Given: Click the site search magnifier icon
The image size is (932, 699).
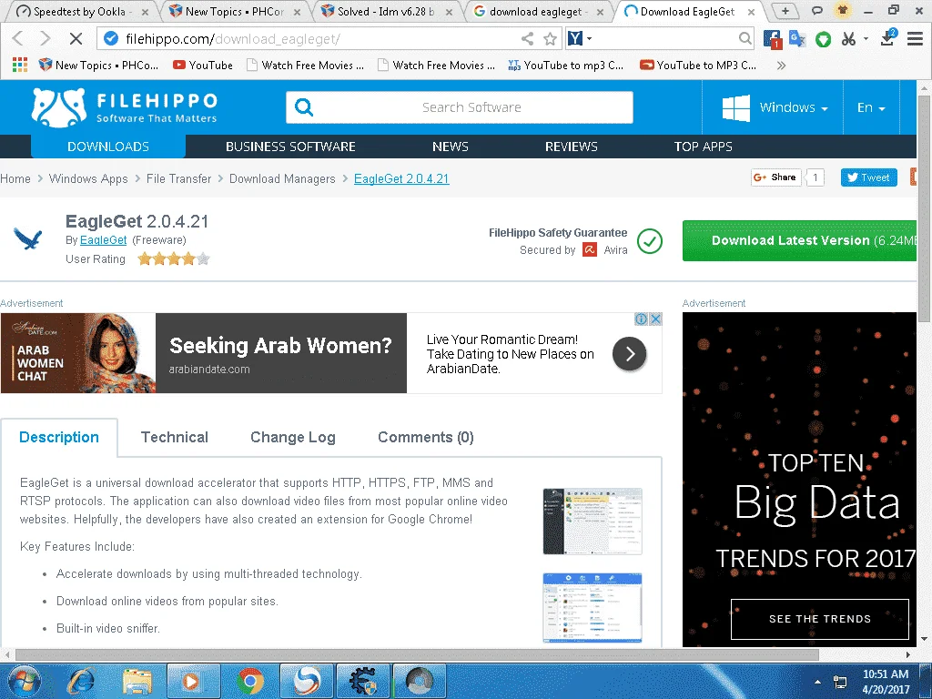Looking at the screenshot, I should pos(304,107).
